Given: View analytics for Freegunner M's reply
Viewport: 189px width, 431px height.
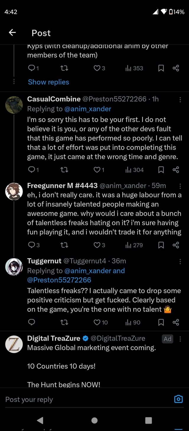Looking at the screenshot, I should coord(134,245).
